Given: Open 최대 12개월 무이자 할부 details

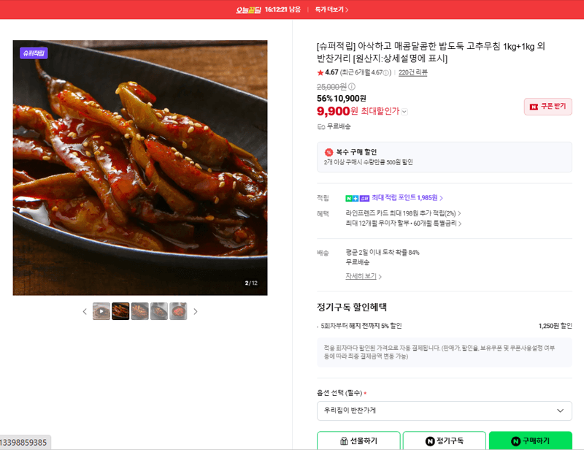Looking at the screenshot, I should tap(404, 224).
